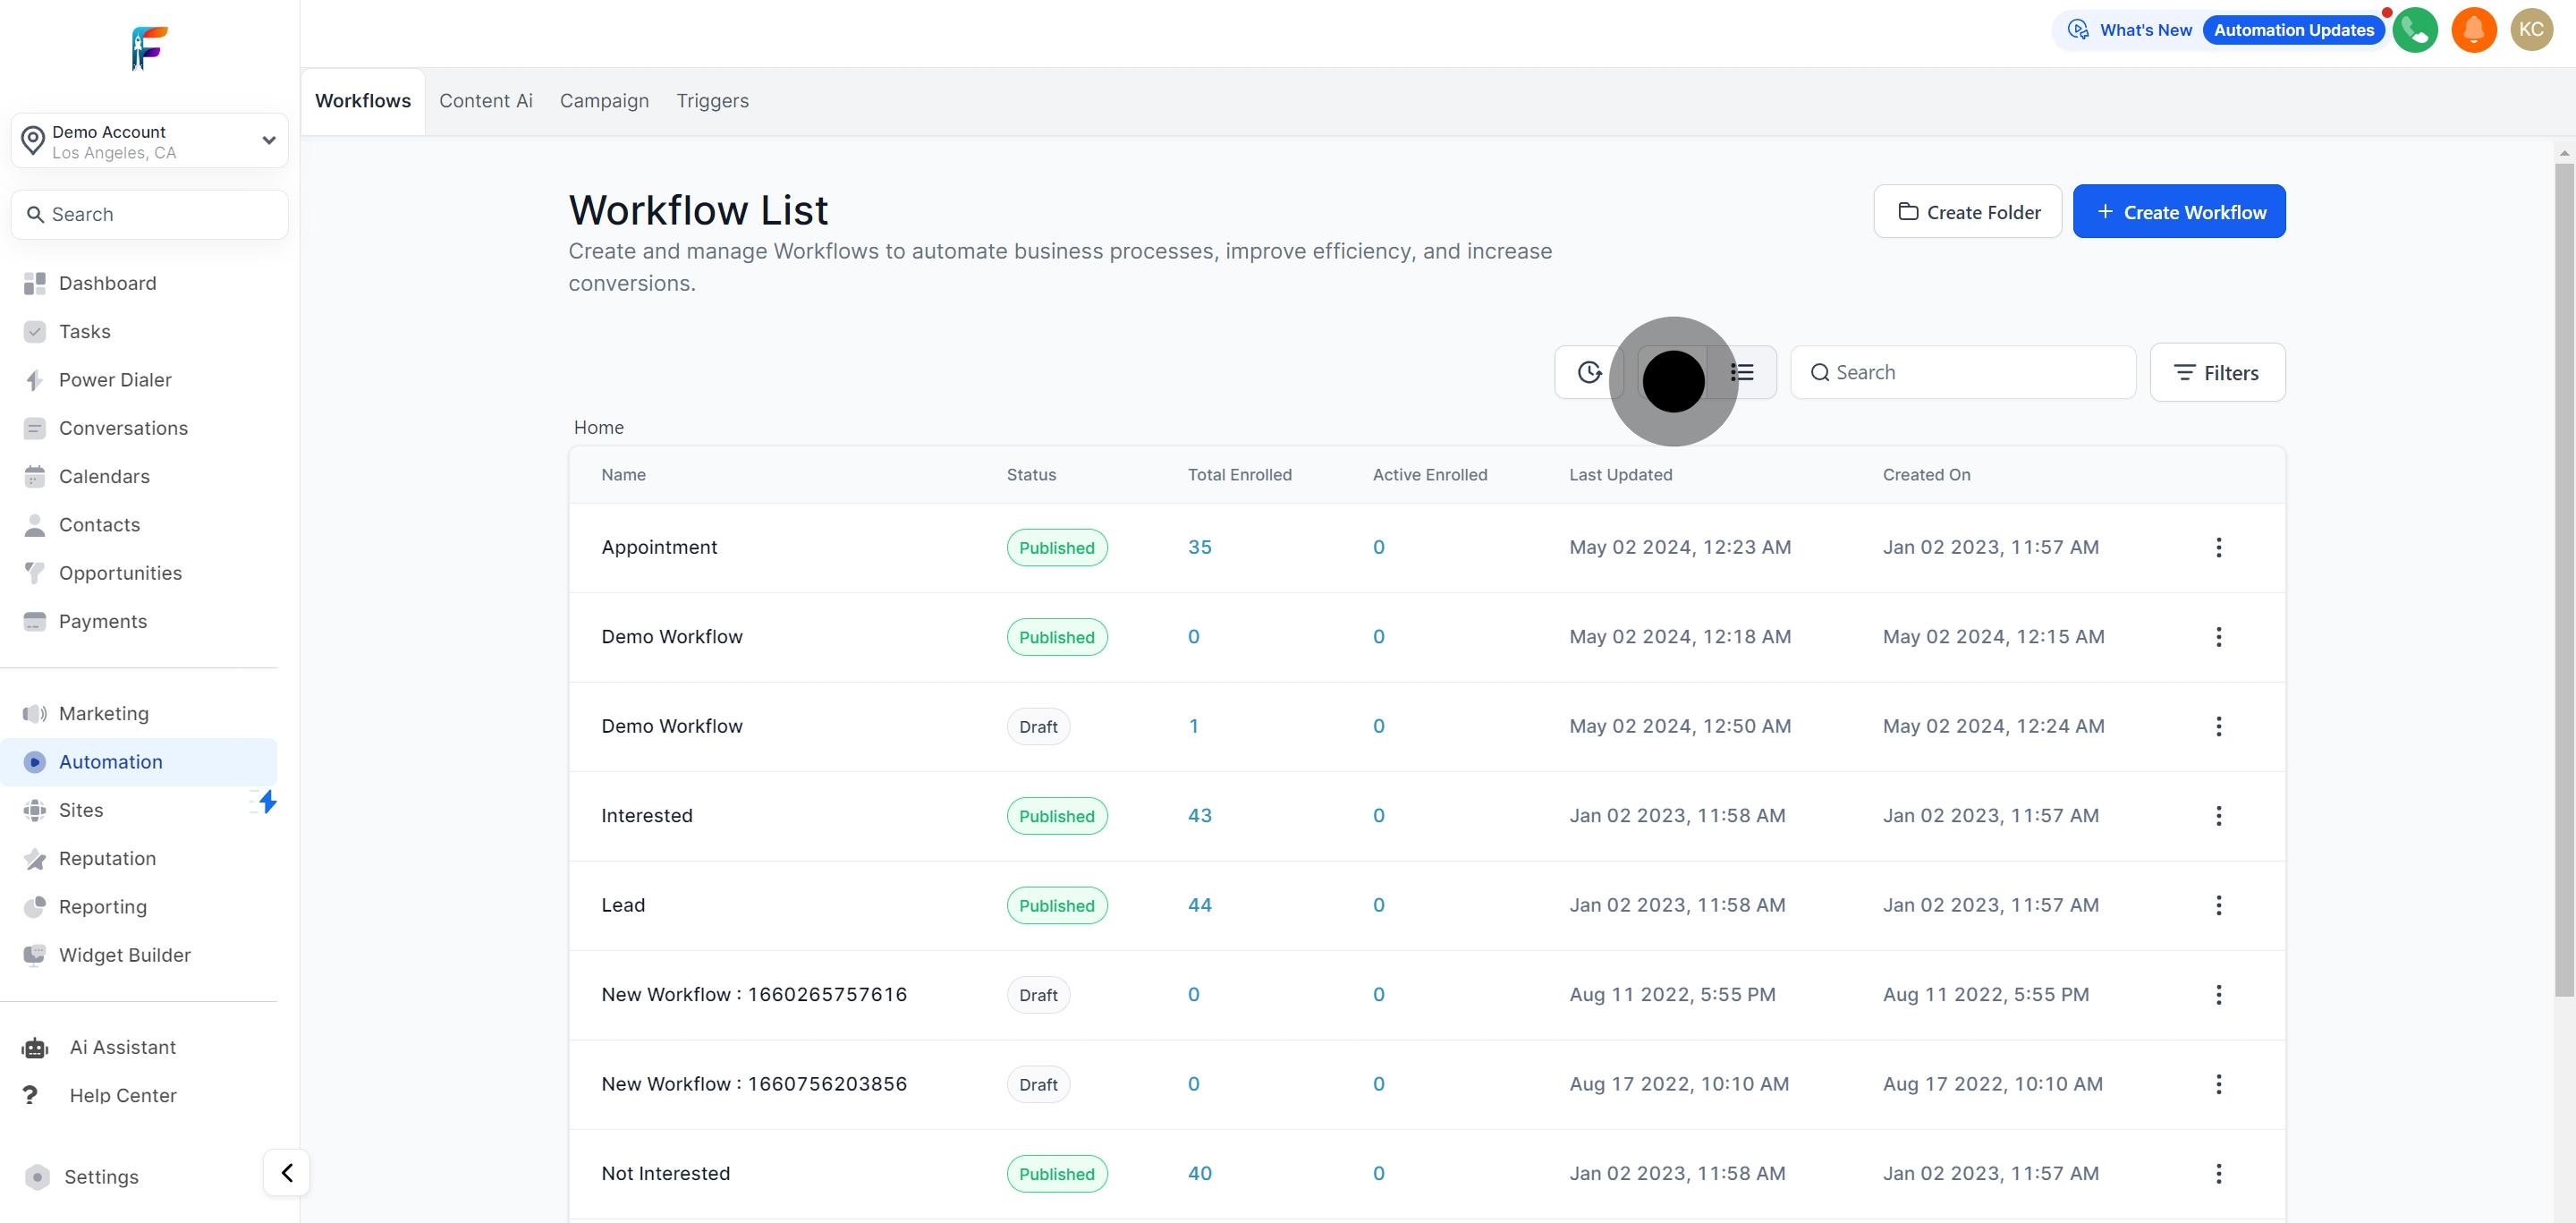Viewport: 2576px width, 1223px height.
Task: Click the Interested workflow name
Action: click(x=647, y=816)
